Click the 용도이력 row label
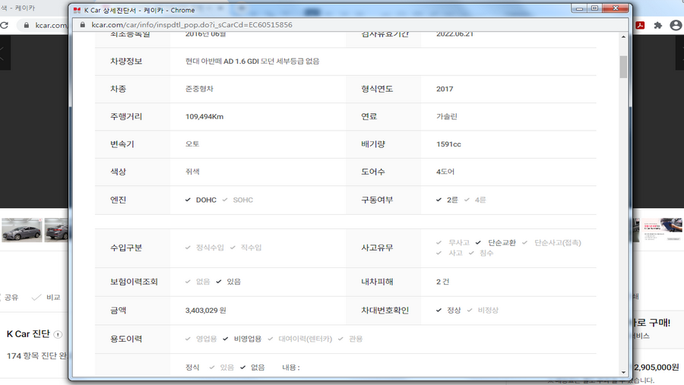The width and height of the screenshot is (684, 385). pos(126,339)
